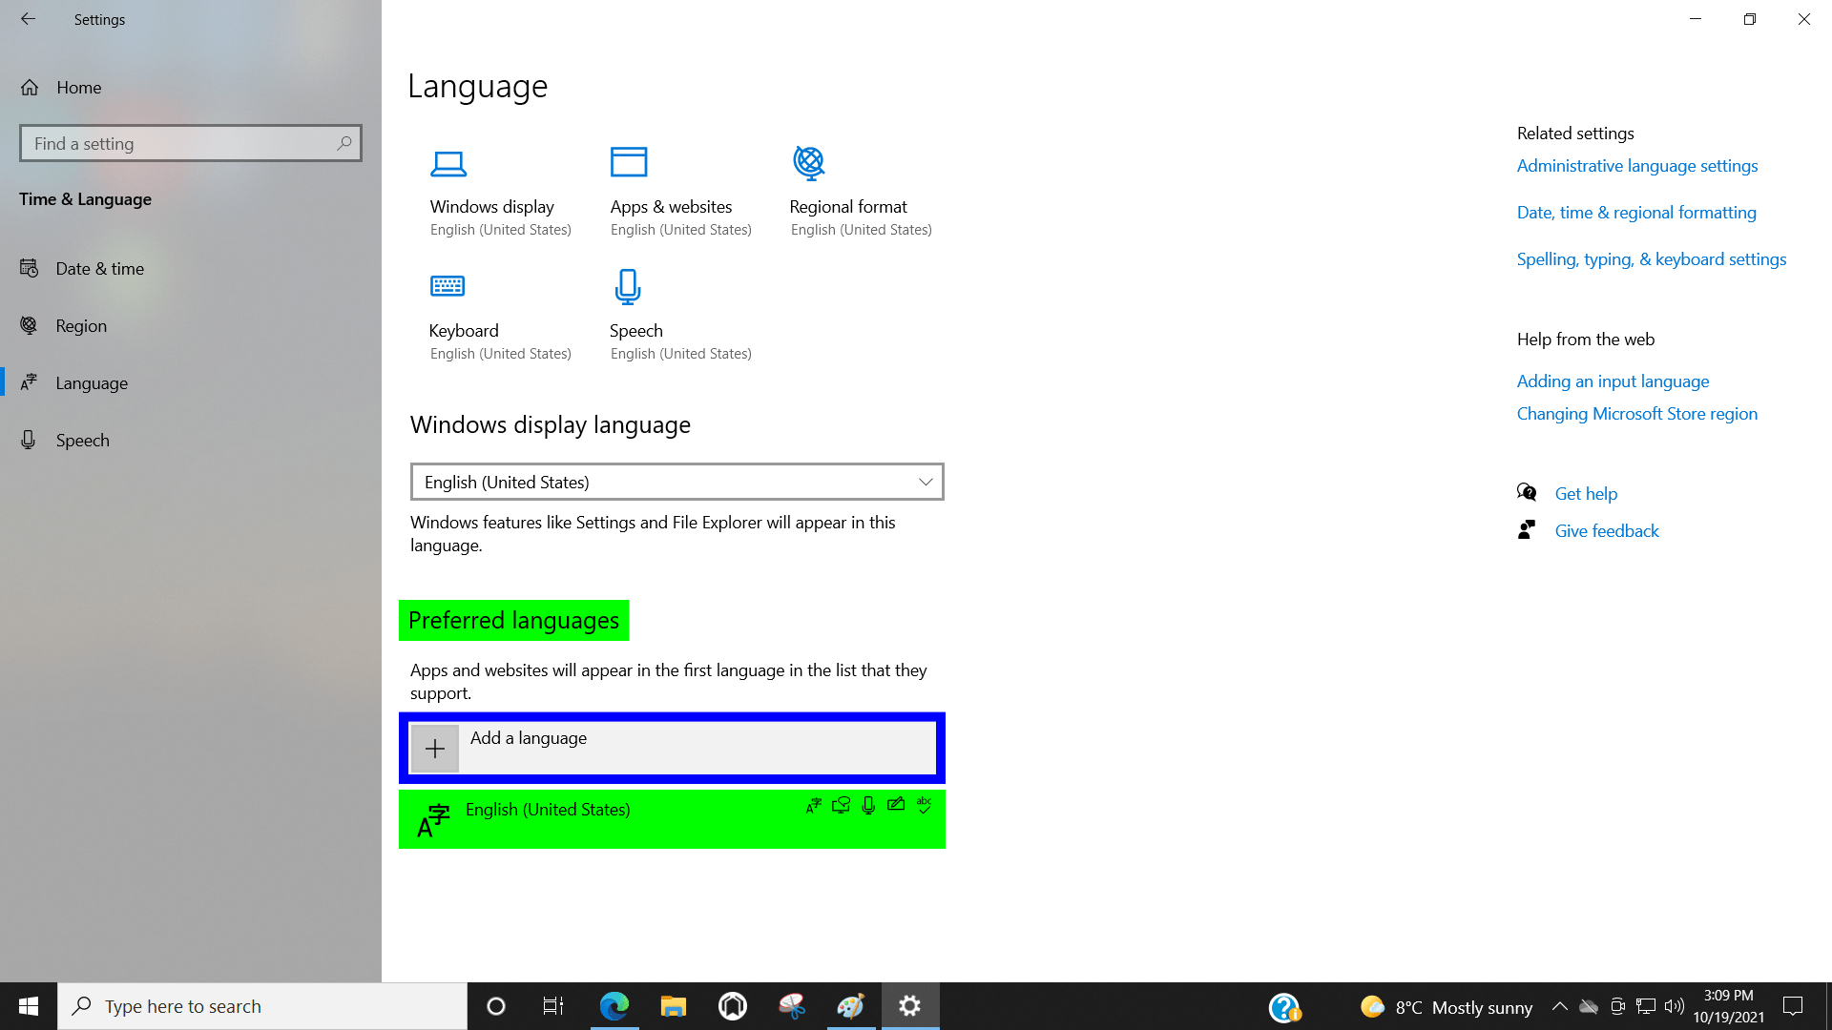Screen dimensions: 1832x1030
Task: Click the plus icon for Add a language
Action: tap(435, 749)
